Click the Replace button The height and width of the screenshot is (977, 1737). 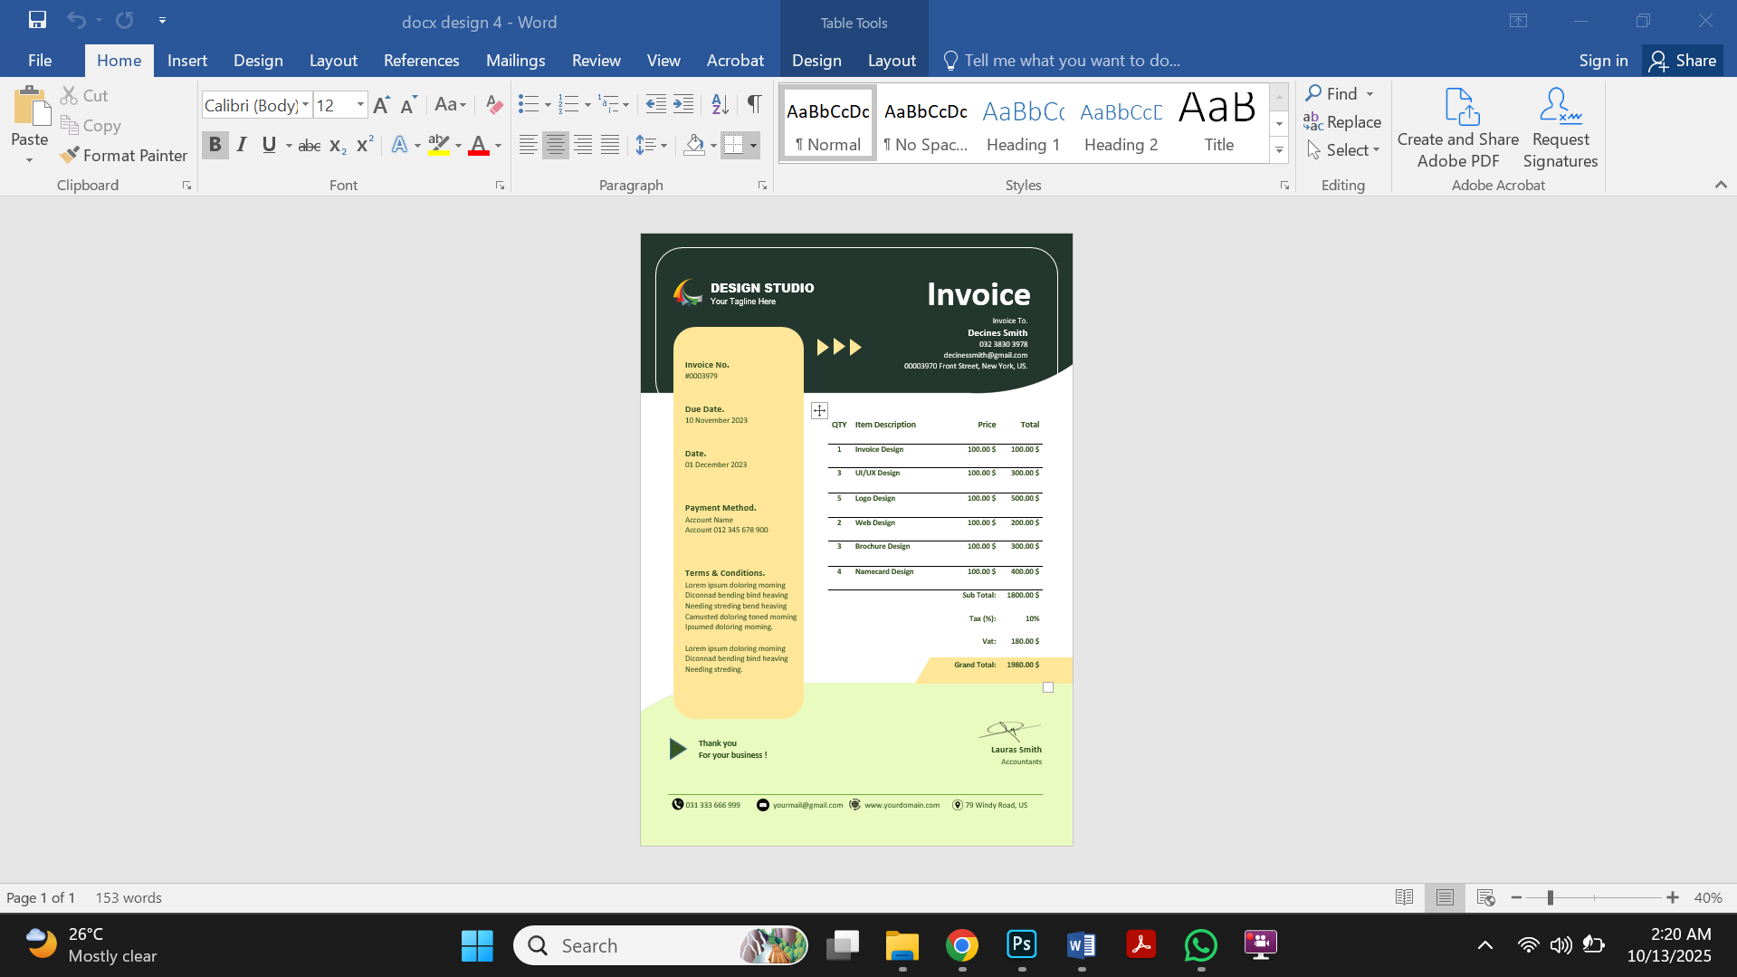tap(1342, 122)
